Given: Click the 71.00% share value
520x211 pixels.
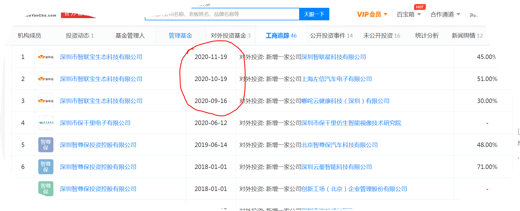Looking at the screenshot, I should 487,167.
